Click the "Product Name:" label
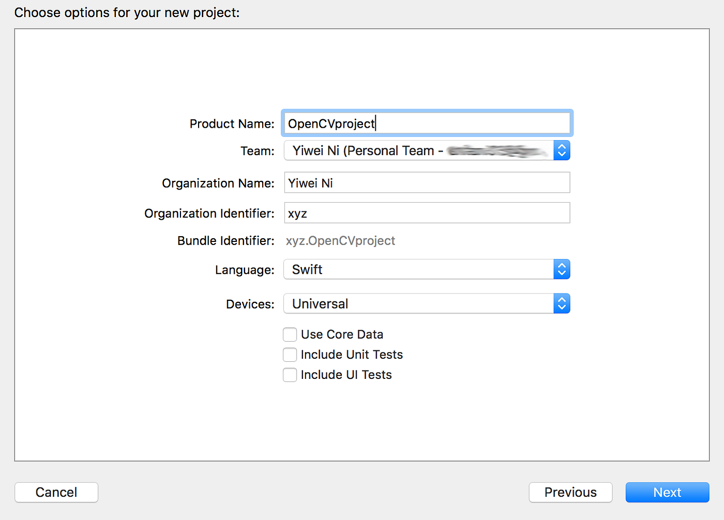The height and width of the screenshot is (520, 724). 232,124
